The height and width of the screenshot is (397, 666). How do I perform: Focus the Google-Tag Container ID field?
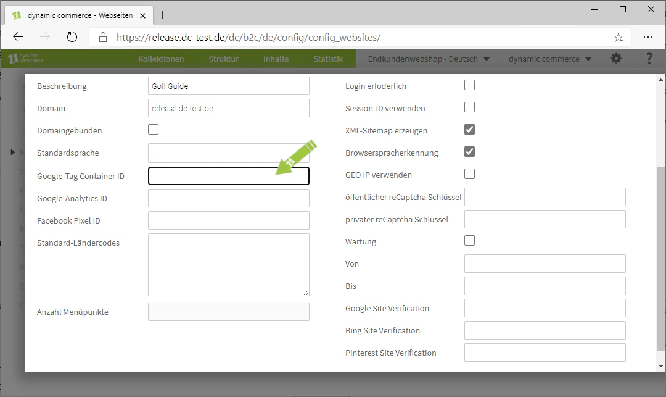point(229,176)
